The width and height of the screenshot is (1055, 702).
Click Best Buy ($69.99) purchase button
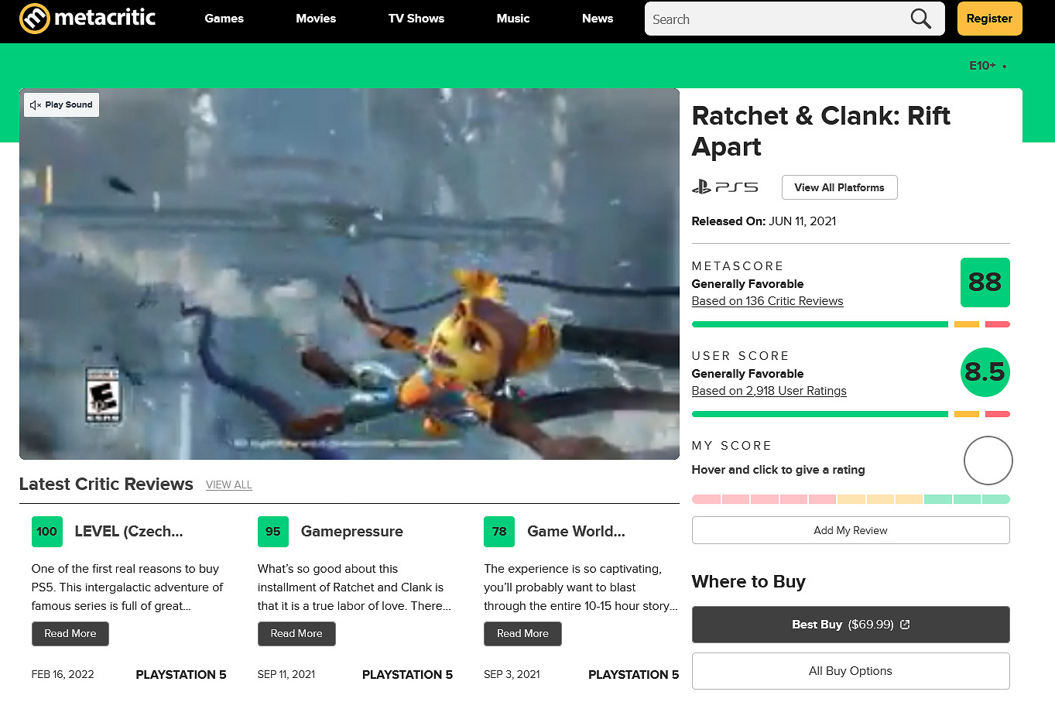[850, 625]
